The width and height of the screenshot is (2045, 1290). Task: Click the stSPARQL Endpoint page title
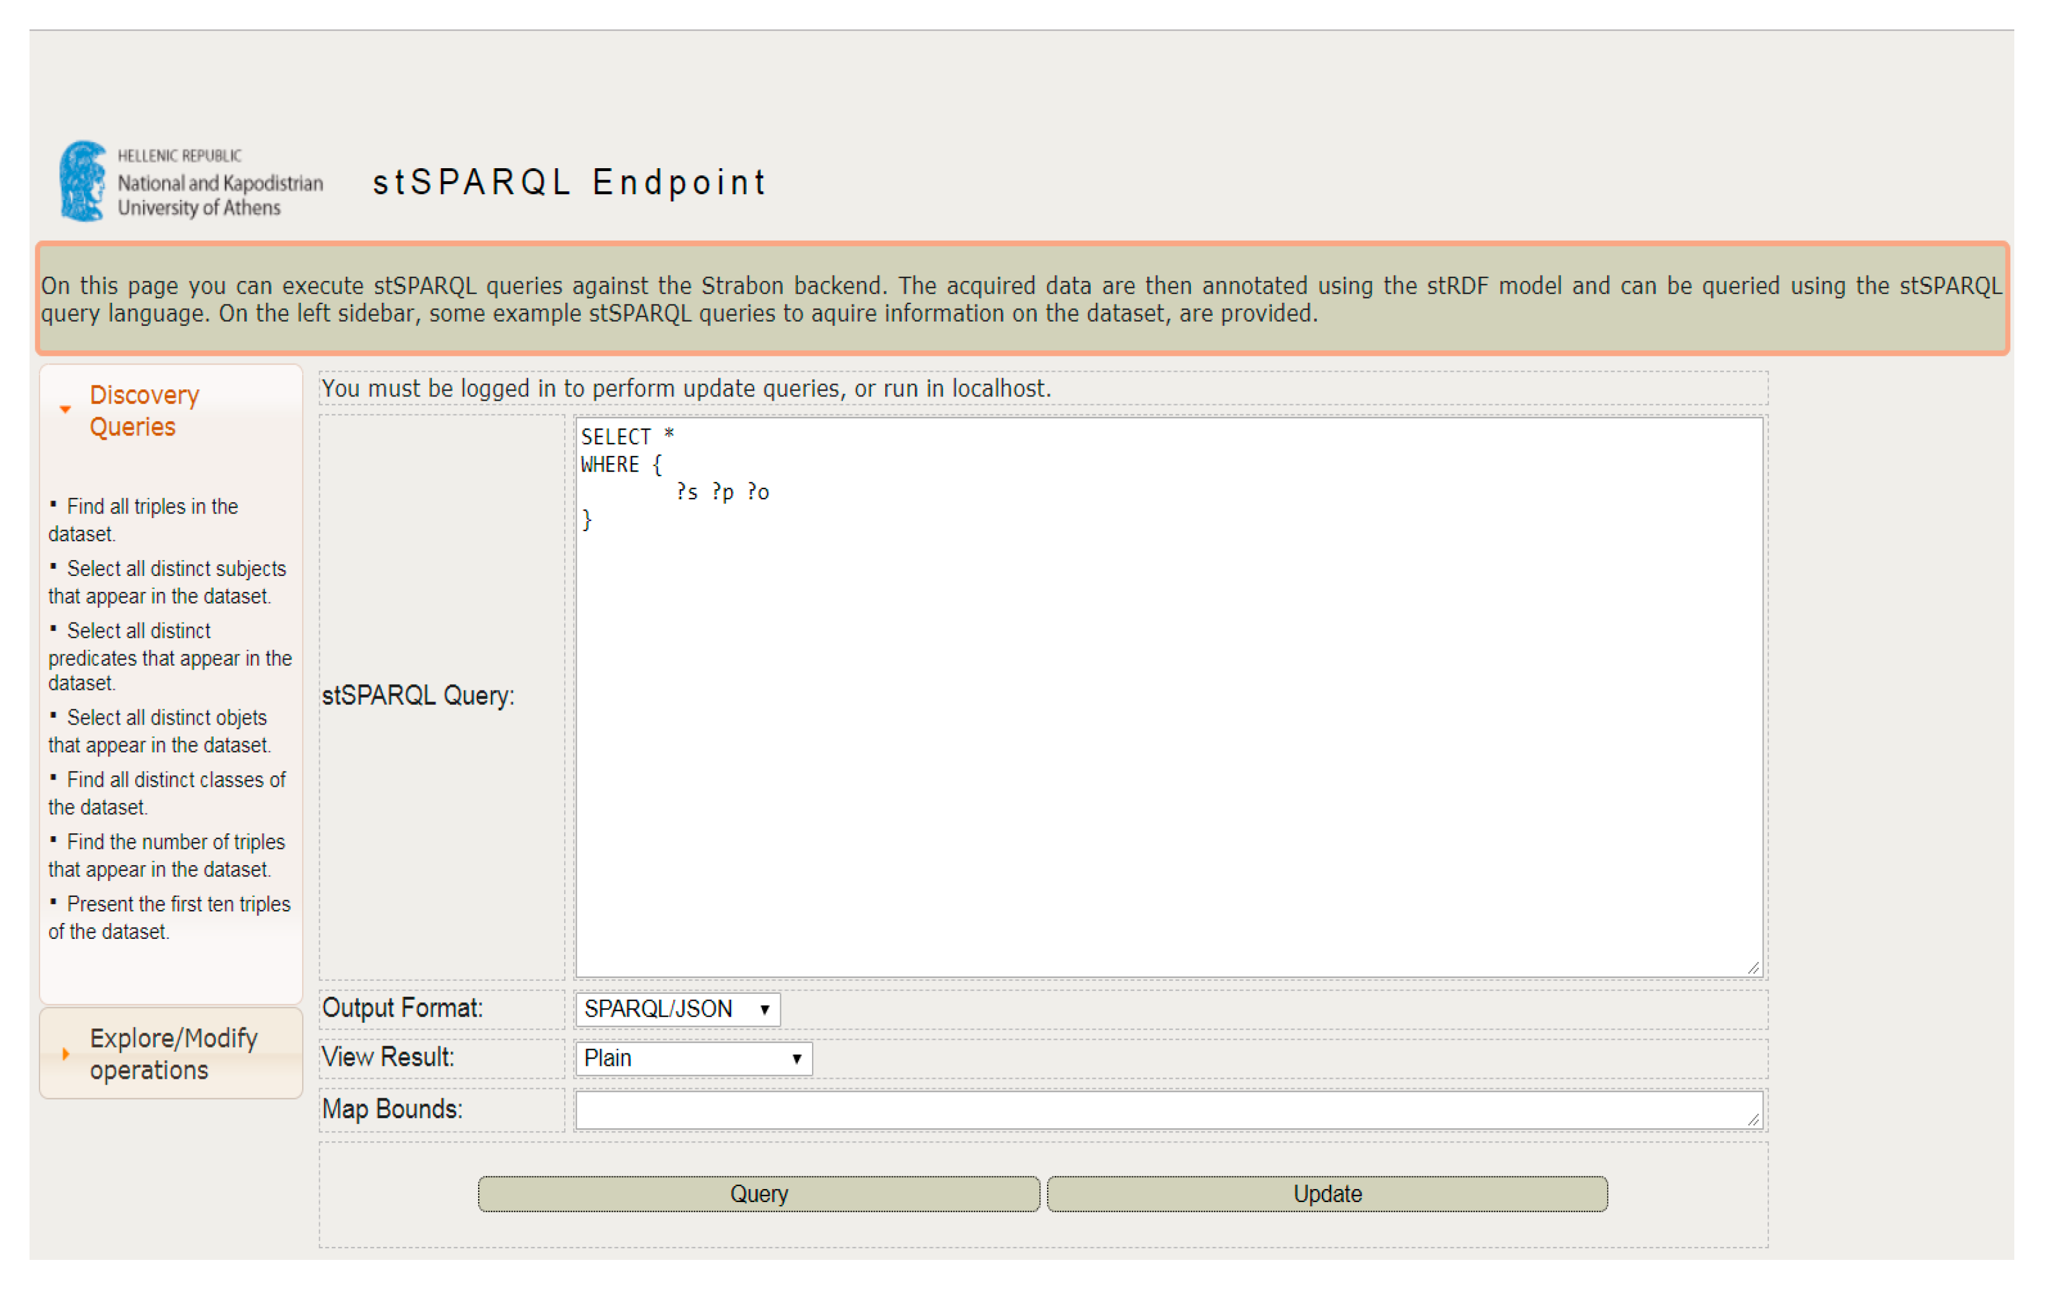569,182
